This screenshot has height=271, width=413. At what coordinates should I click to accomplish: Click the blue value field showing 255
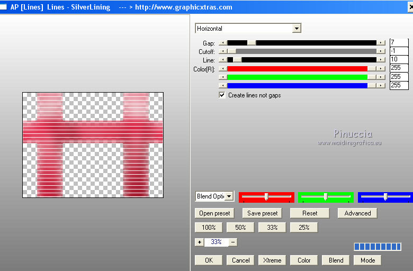tap(399, 85)
